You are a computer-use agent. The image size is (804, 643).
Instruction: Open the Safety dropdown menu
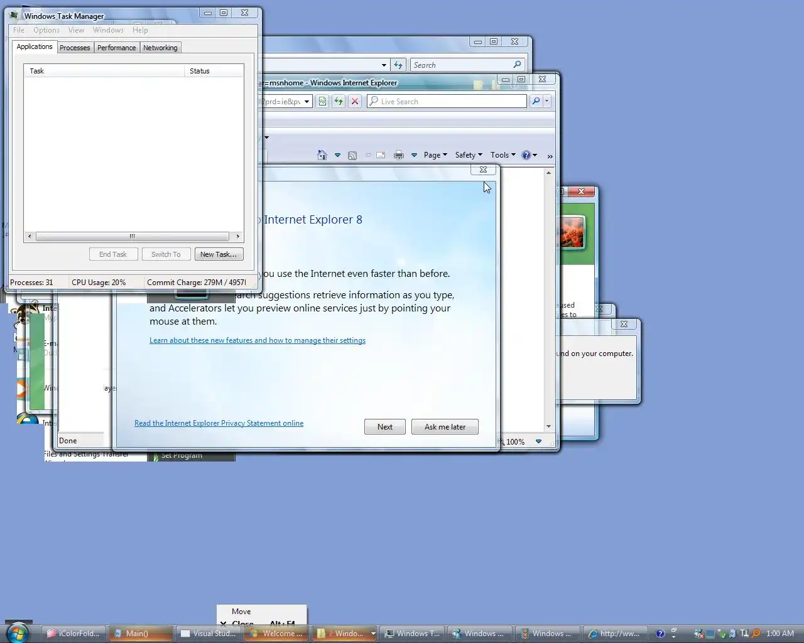(x=469, y=155)
